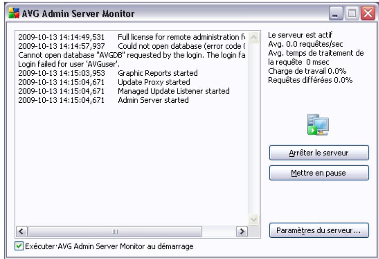Screen dimensions: 379x259
Task: Close the AVG Admin Server Monitor window
Action: point(368,13)
